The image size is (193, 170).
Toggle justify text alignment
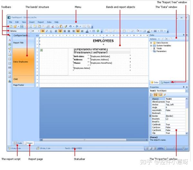[x=69, y=31]
